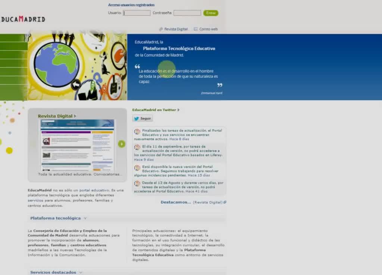Viewport: 382px width, 275px height.
Task: Click the Plataforma tecnológica heading
Action: 55,218
